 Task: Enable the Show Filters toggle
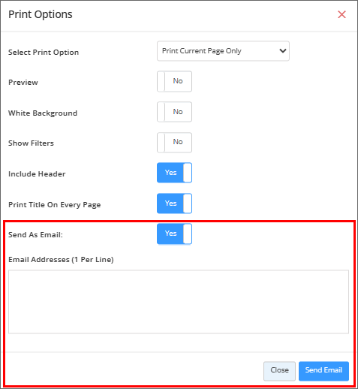(174, 143)
